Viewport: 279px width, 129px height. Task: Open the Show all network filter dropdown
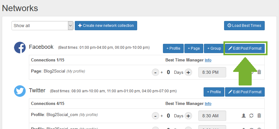42,26
